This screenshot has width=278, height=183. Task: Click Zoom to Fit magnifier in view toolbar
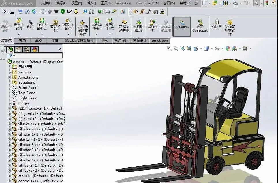pos(169,48)
